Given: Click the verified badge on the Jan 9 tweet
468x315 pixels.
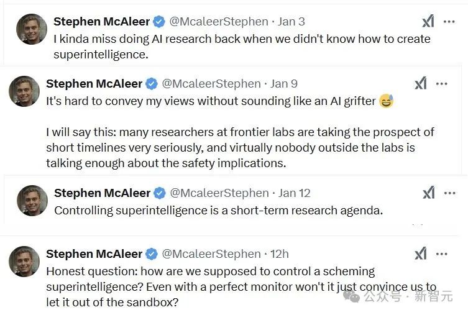Looking at the screenshot, I should coord(152,83).
